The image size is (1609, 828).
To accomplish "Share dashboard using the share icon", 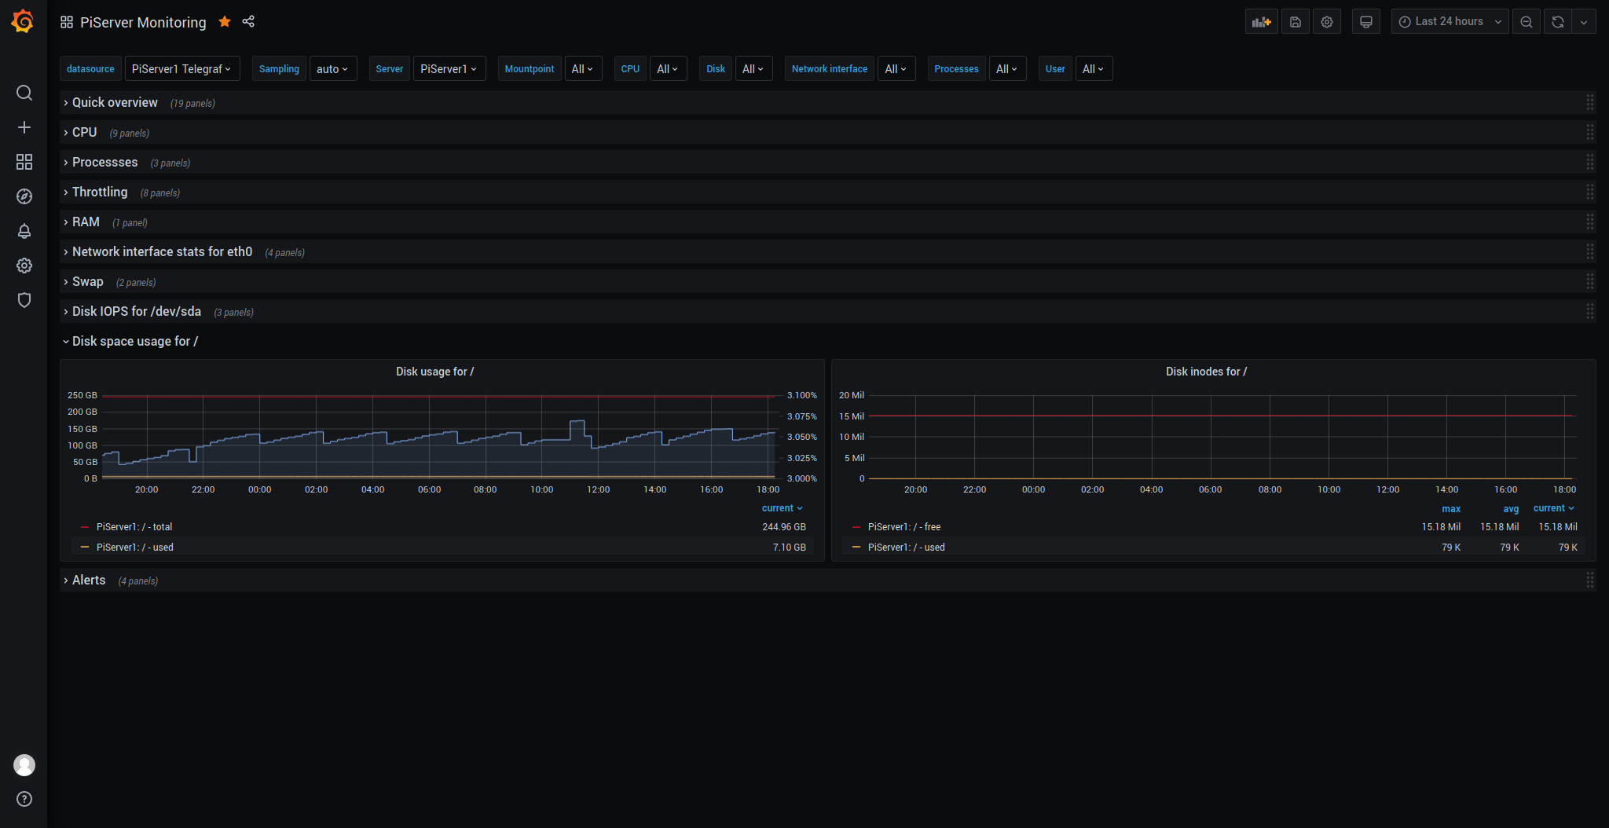I will [248, 21].
